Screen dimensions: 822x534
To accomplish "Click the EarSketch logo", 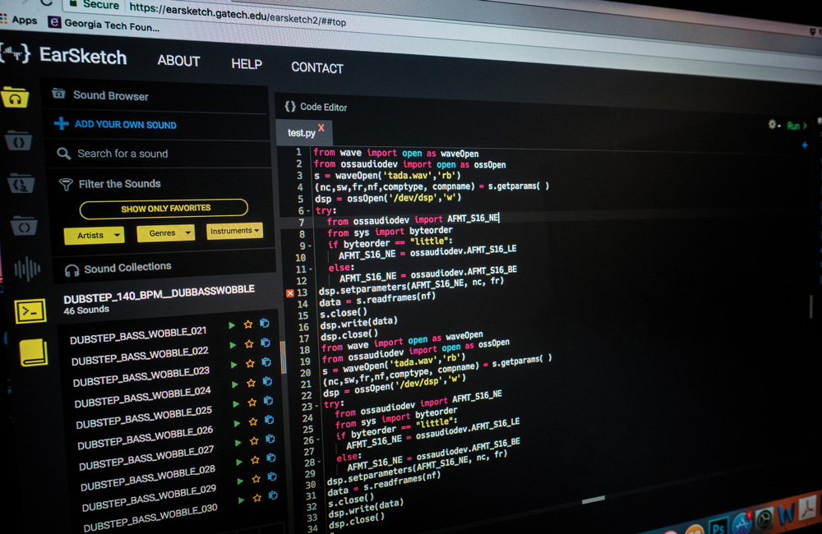I will [x=64, y=55].
